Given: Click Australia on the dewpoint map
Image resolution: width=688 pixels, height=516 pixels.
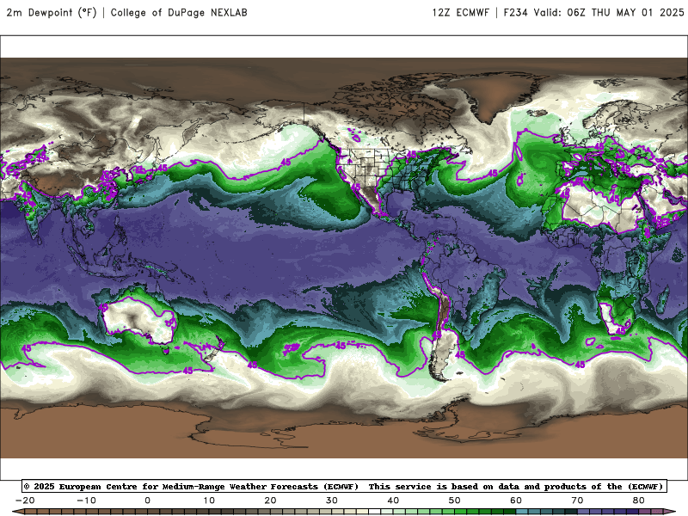Looking at the screenshot, I should (x=139, y=320).
